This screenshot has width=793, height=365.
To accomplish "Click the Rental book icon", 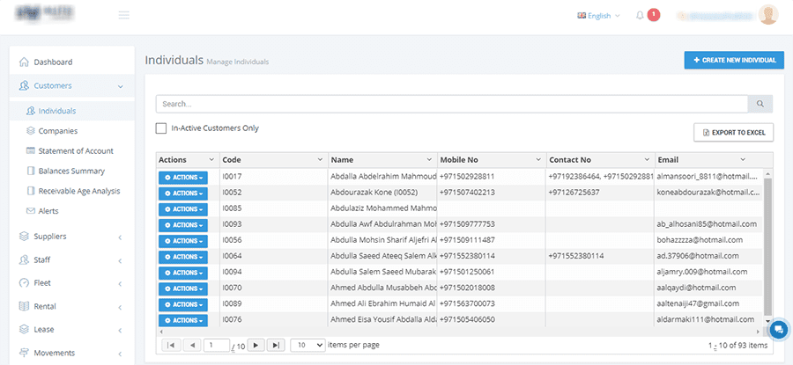I will (x=24, y=306).
